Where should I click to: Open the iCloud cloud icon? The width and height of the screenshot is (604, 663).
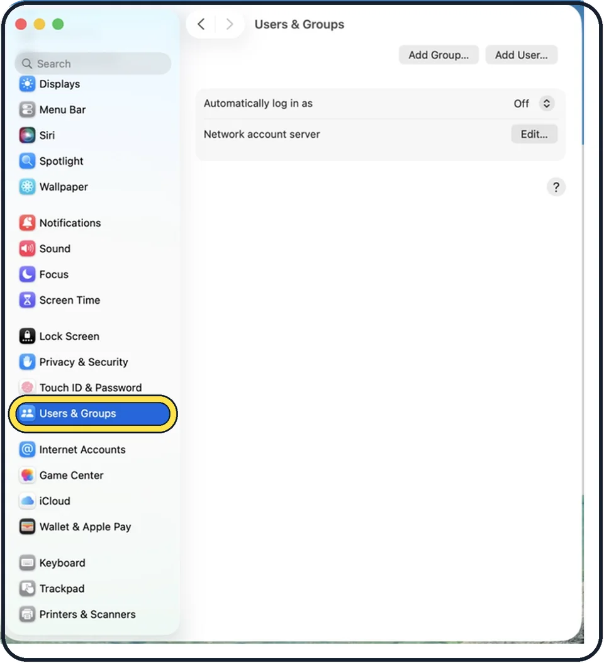point(28,501)
